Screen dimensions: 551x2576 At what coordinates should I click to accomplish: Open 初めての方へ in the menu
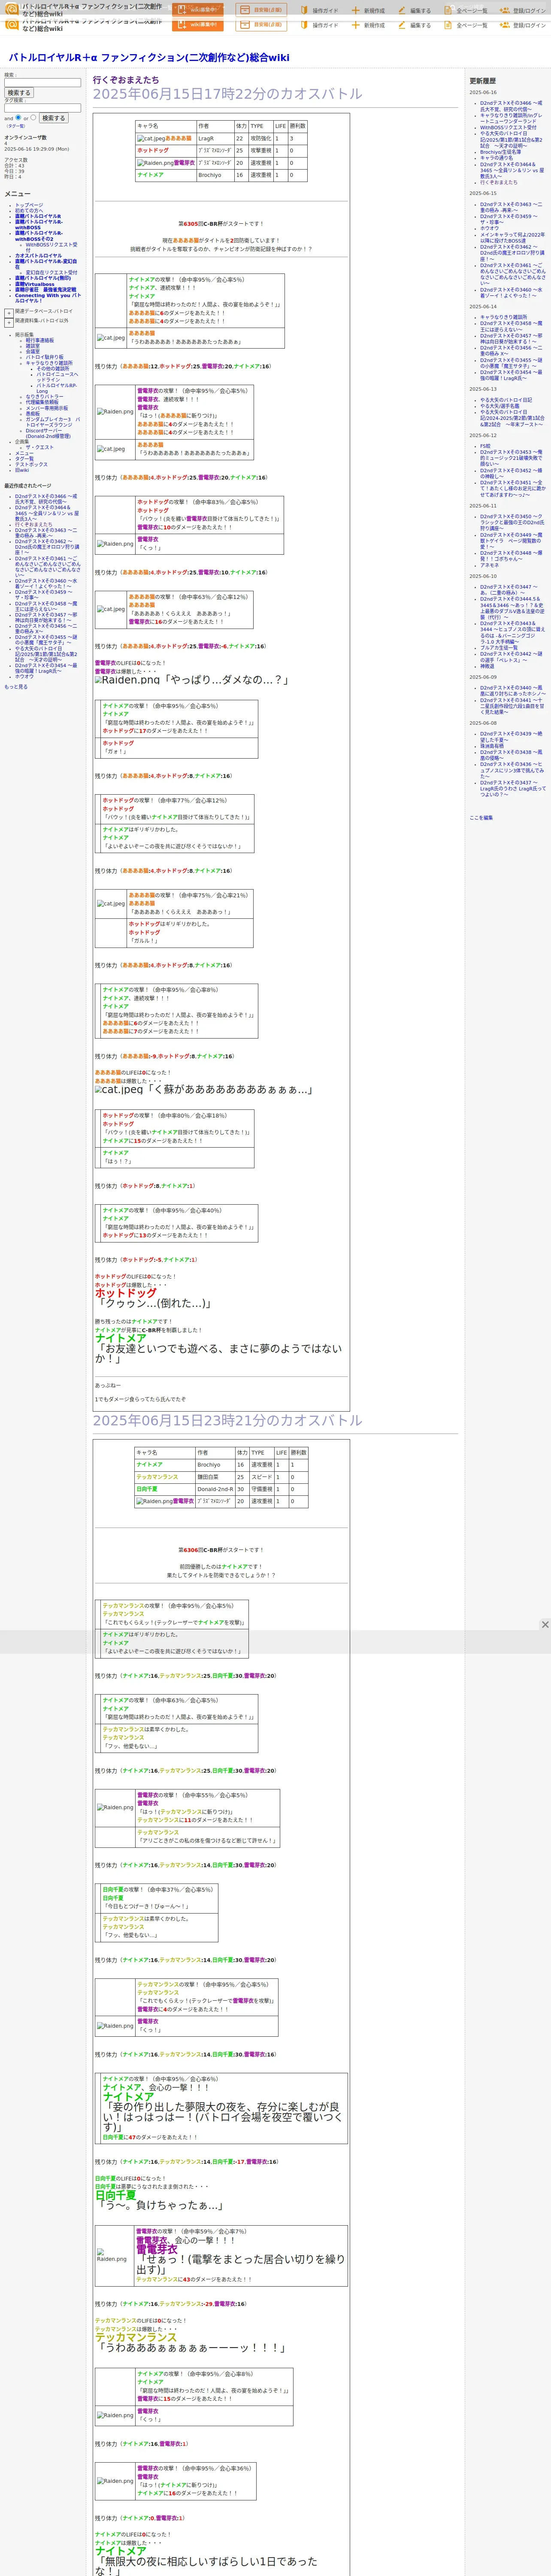click(x=29, y=210)
